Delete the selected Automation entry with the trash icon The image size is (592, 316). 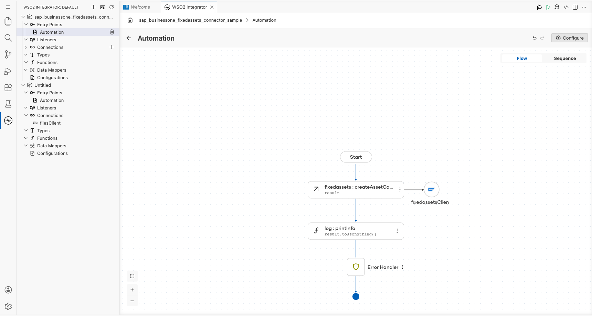(x=112, y=32)
